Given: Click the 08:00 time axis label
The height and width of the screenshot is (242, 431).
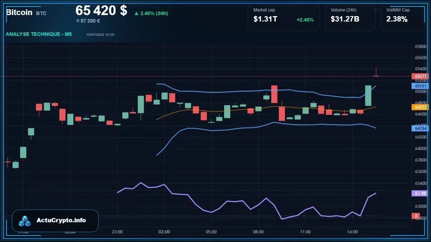Looking at the screenshot, I should (258, 232).
